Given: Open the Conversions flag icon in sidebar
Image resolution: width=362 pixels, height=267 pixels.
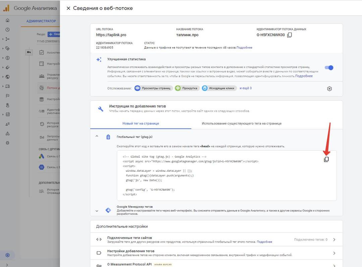Looking at the screenshot, I should [x=7, y=96].
